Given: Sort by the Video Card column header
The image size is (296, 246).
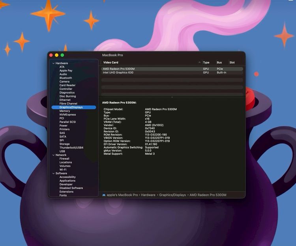Looking at the screenshot, I should pos(111,62).
